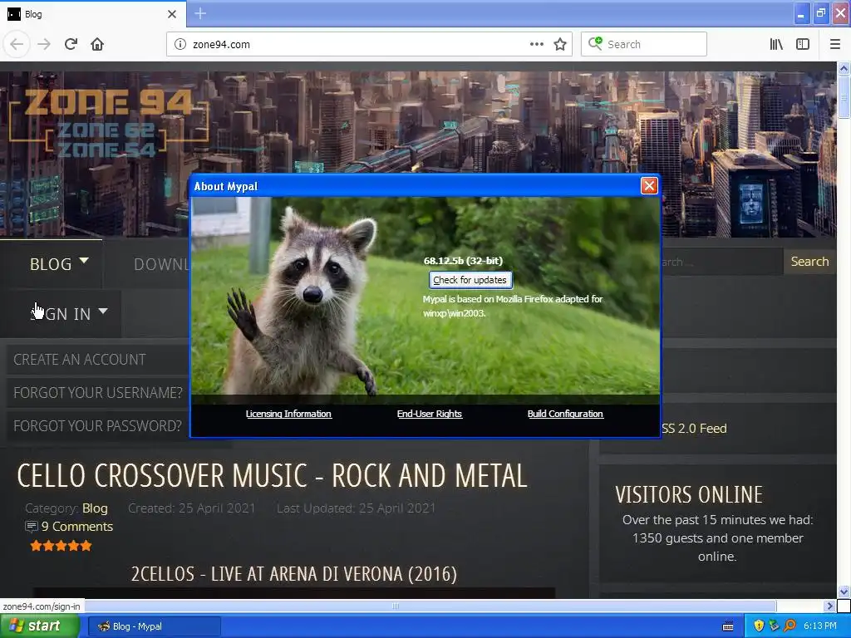The width and height of the screenshot is (851, 638).
Task: Close the About Mypal dialog
Action: click(649, 185)
